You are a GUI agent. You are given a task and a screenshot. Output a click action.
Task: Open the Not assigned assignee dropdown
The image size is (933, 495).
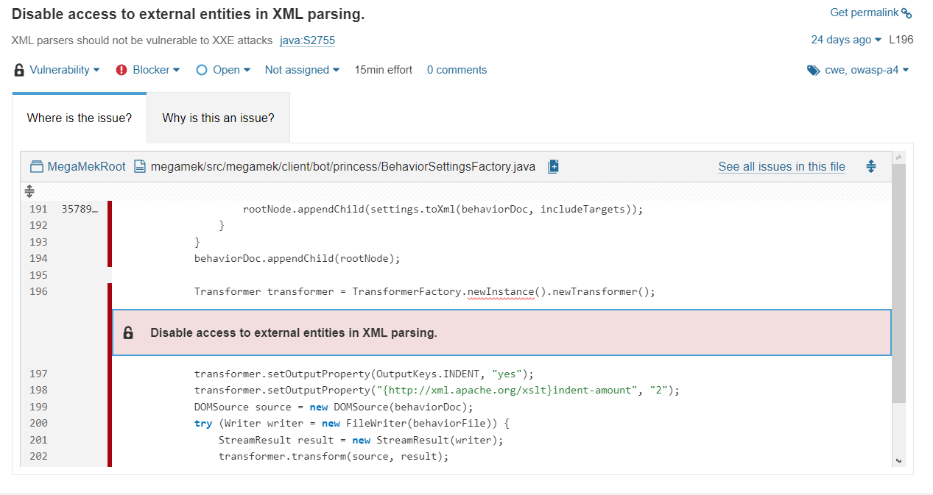(x=302, y=69)
